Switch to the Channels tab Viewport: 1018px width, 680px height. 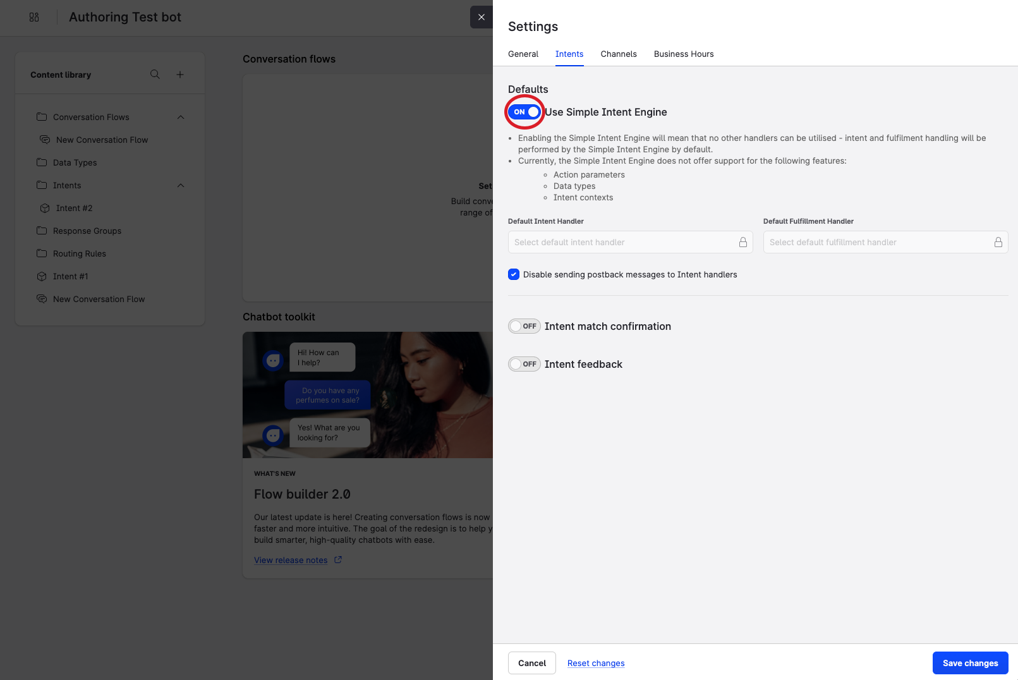coord(618,54)
